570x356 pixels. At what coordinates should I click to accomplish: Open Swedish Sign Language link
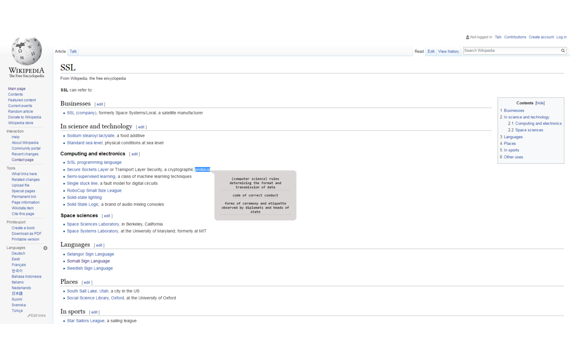pyautogui.click(x=90, y=268)
